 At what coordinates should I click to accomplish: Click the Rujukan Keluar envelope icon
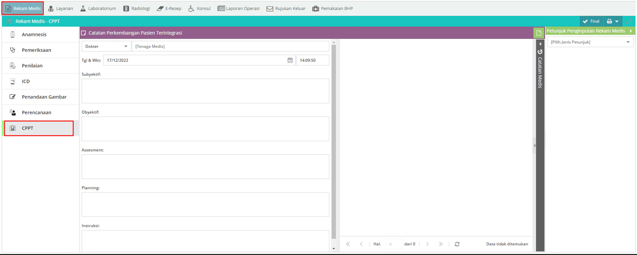270,9
